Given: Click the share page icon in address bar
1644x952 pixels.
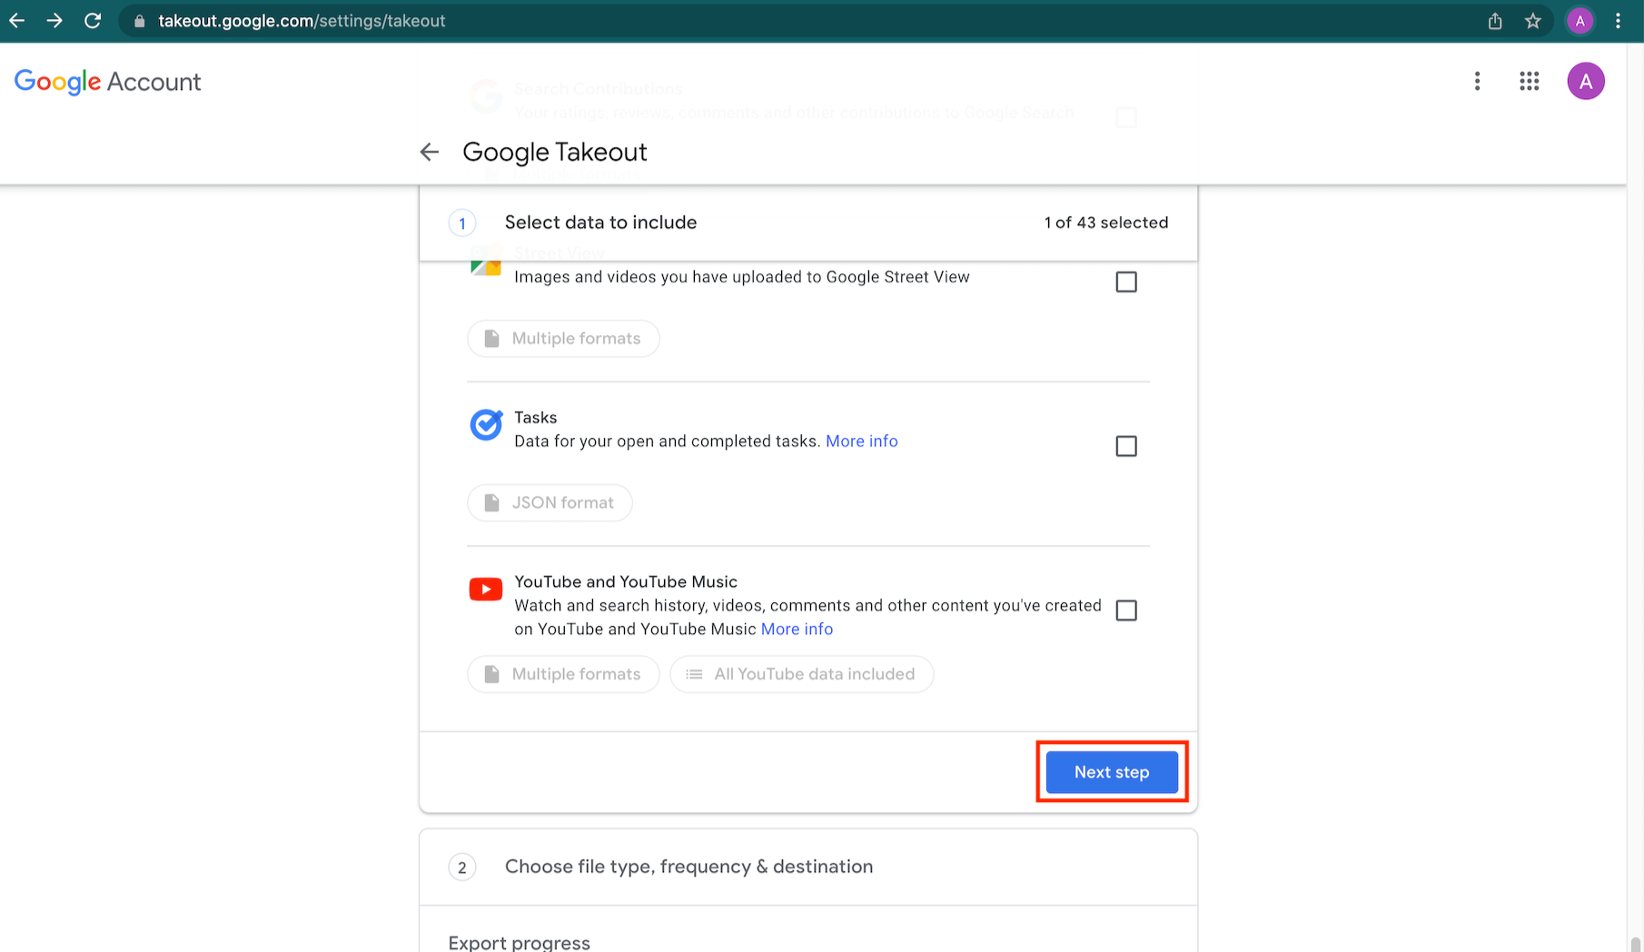Looking at the screenshot, I should point(1495,21).
